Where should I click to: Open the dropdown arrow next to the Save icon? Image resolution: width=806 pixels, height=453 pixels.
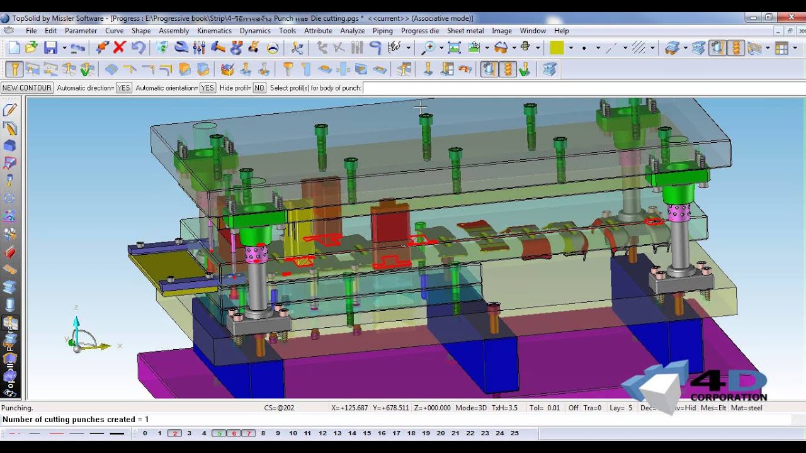point(64,48)
